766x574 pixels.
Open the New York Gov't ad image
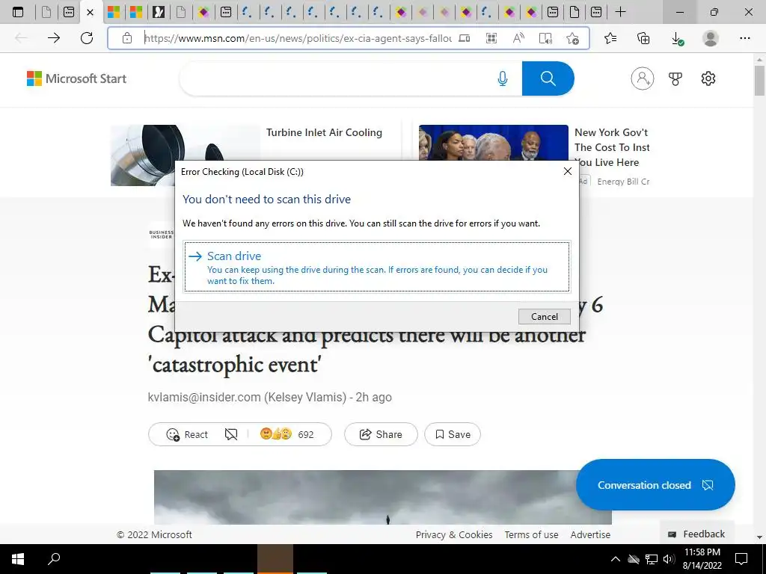[x=494, y=143]
